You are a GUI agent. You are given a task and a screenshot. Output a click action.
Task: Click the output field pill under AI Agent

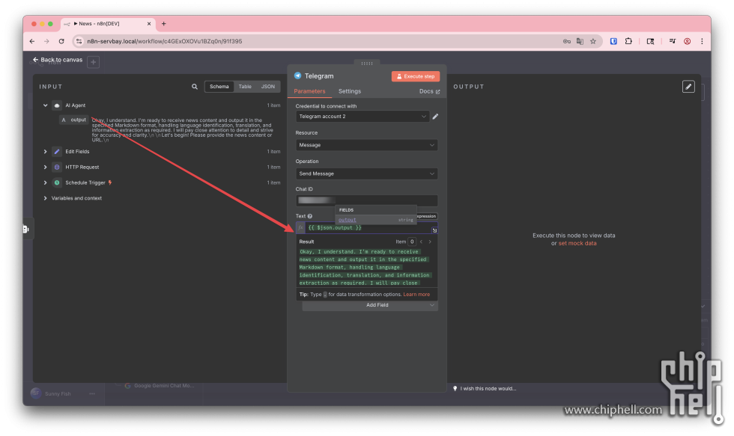[x=73, y=120]
